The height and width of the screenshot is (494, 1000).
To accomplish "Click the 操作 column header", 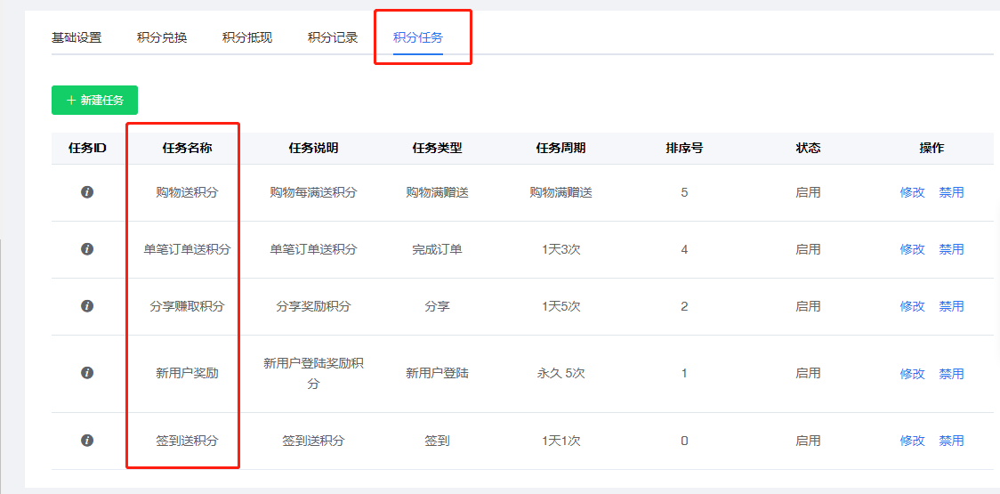I will click(931, 148).
